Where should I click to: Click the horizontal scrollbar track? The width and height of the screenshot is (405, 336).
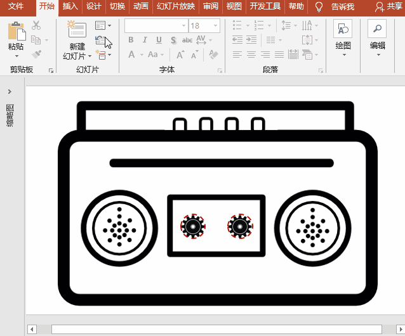click(216, 329)
